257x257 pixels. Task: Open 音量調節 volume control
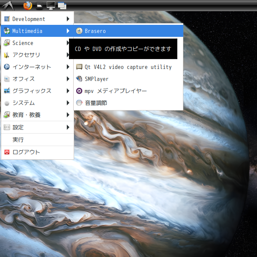tap(128, 103)
